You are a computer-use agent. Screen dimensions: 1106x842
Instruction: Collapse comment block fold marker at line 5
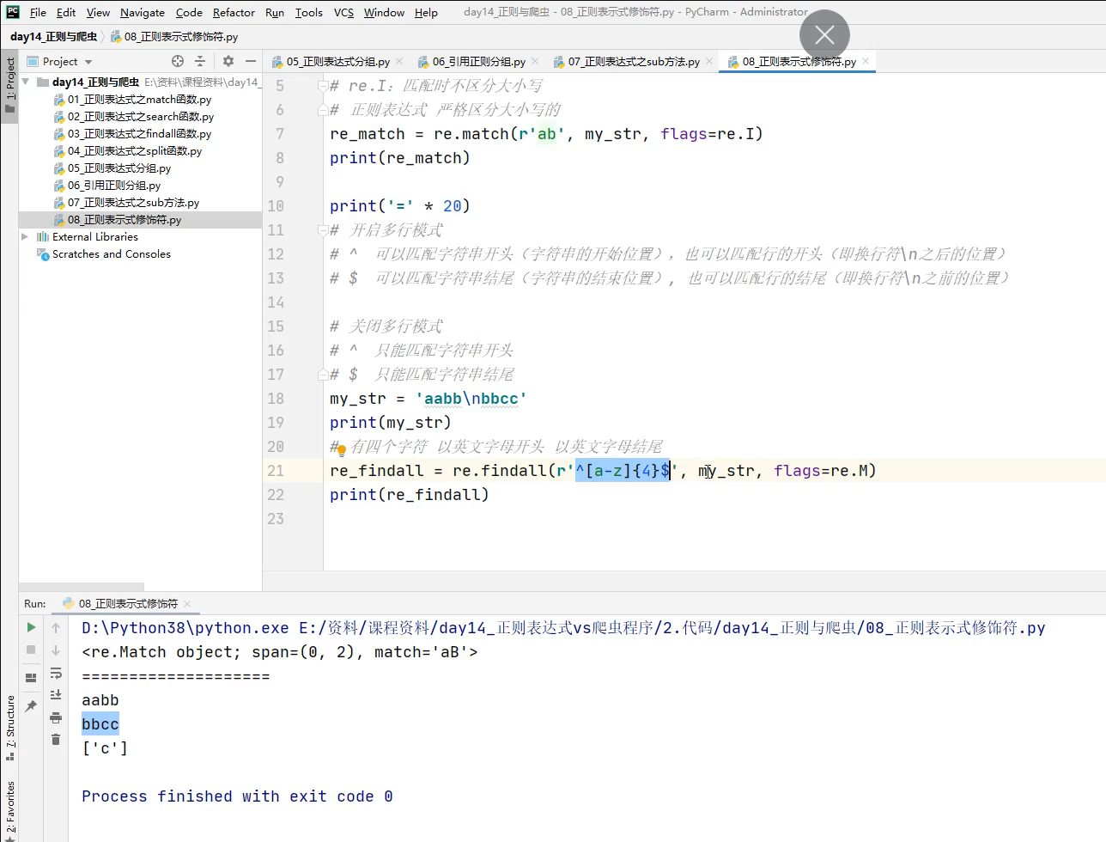[323, 85]
